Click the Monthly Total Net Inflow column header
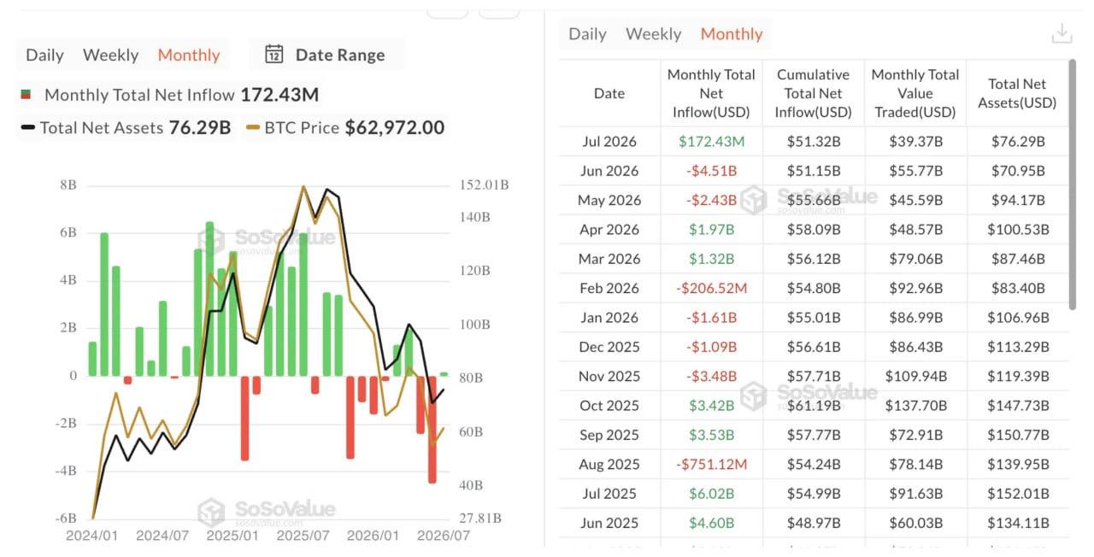The image size is (1094, 557). coord(711,93)
